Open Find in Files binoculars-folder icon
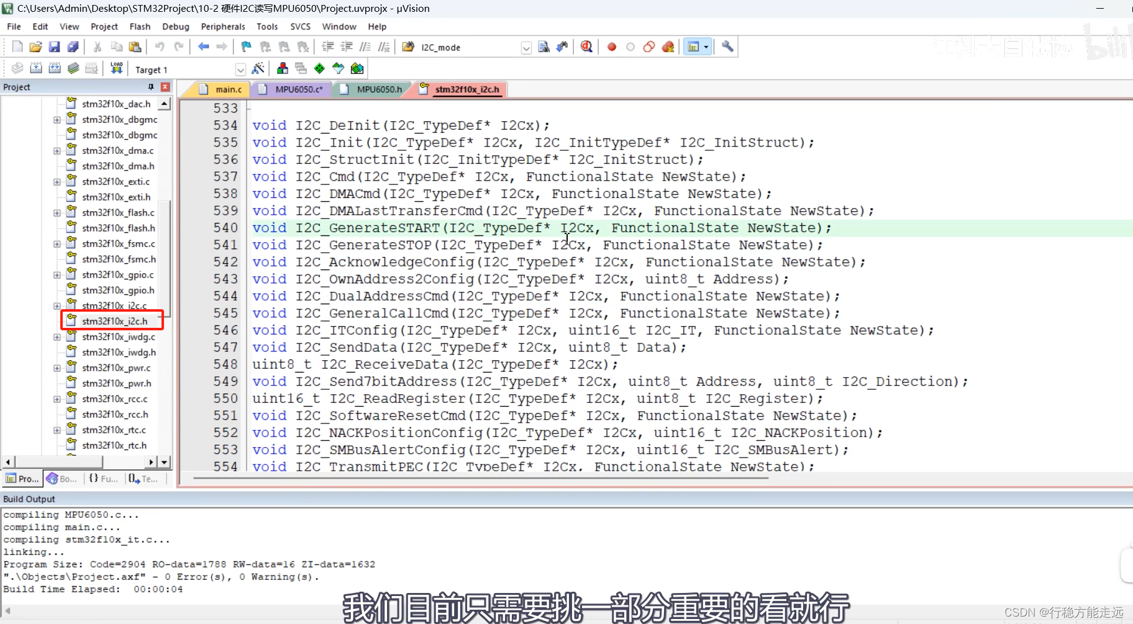This screenshot has height=624, width=1133. (408, 47)
